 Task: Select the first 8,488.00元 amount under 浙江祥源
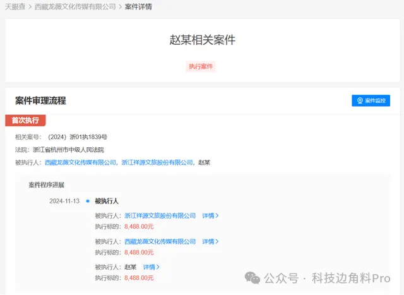tap(139, 226)
